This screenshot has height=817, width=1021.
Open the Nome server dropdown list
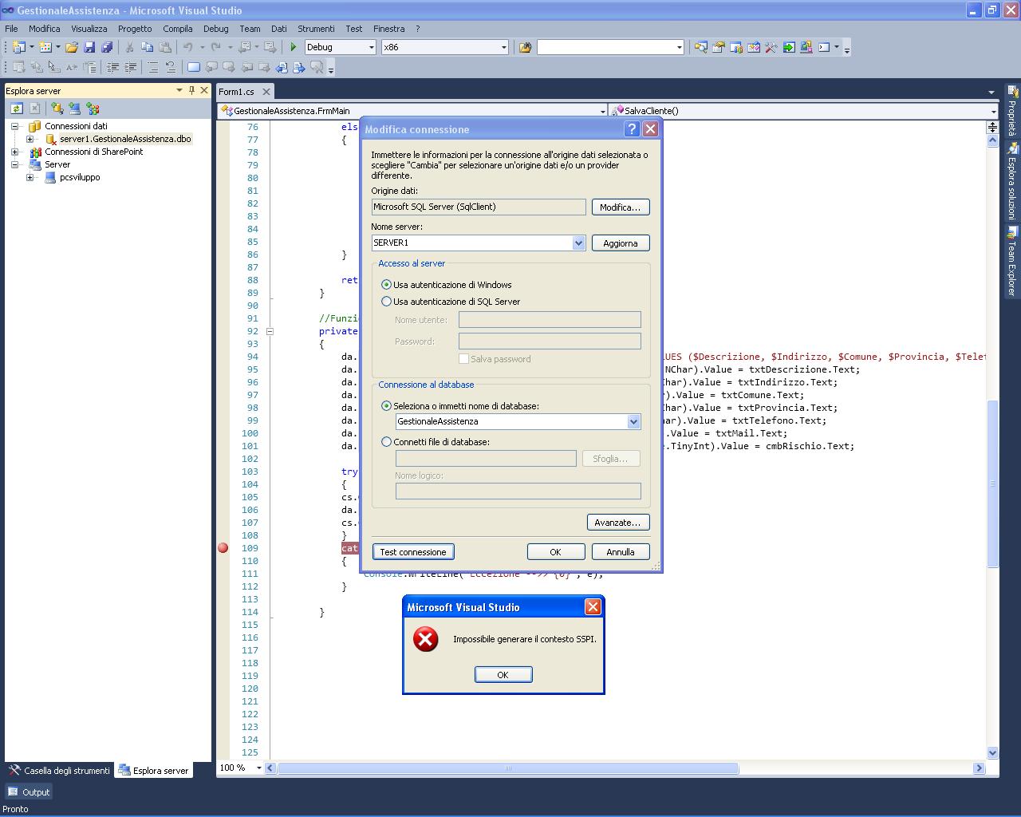pos(578,243)
